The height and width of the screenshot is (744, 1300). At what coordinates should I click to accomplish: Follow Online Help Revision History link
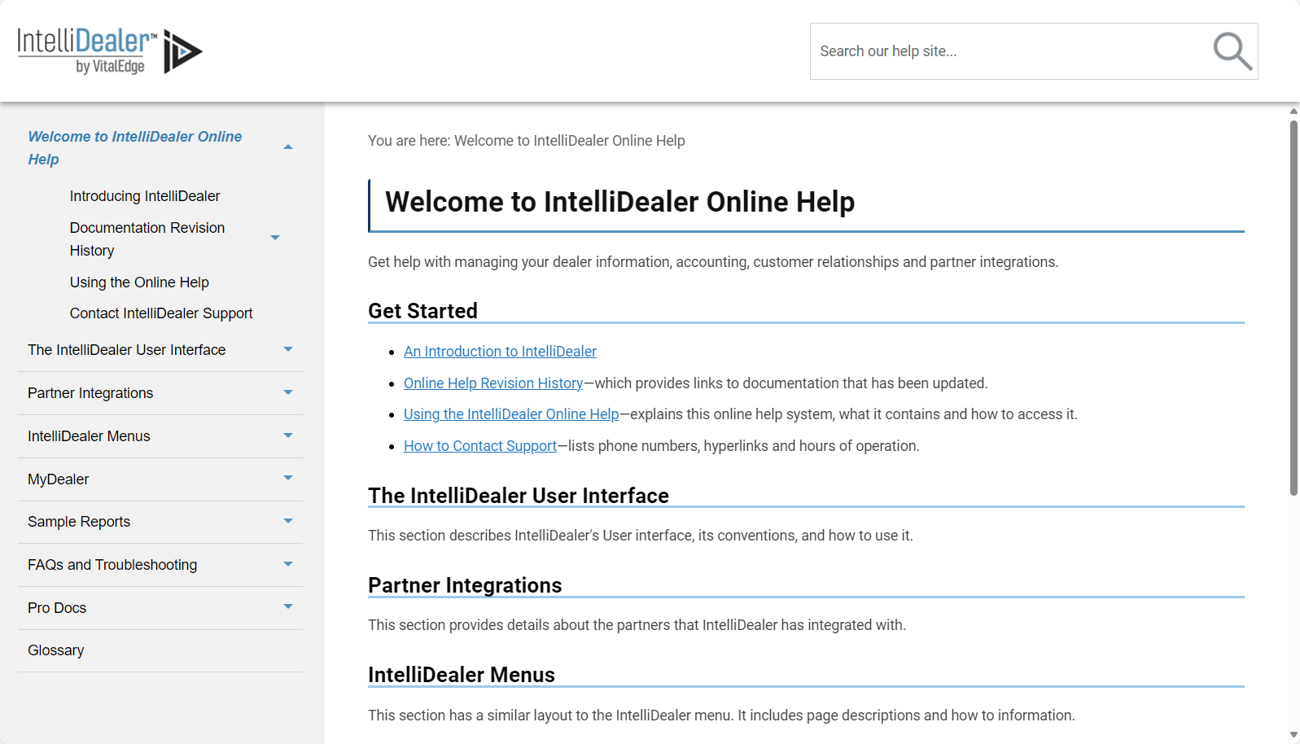493,383
